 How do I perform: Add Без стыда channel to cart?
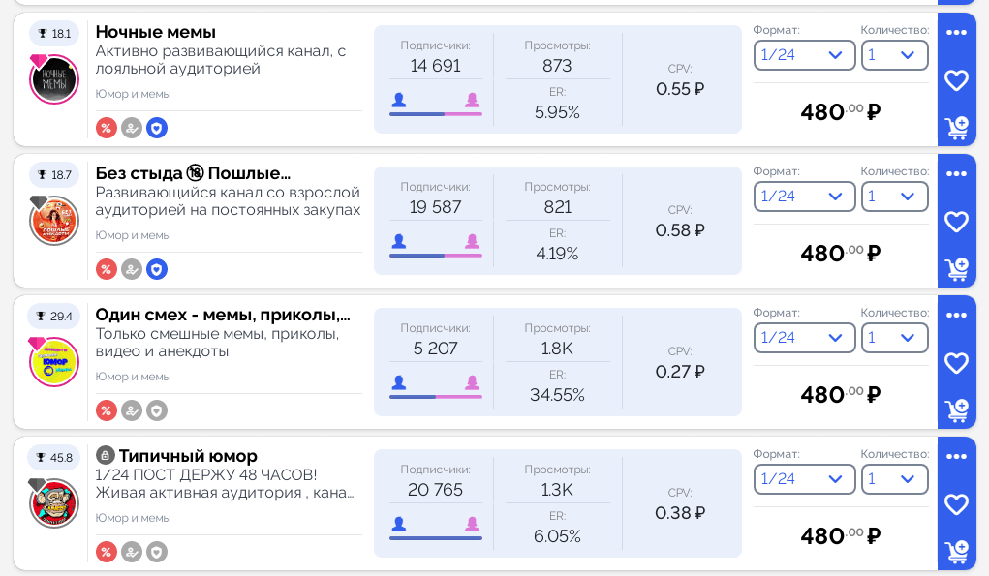pos(956,268)
